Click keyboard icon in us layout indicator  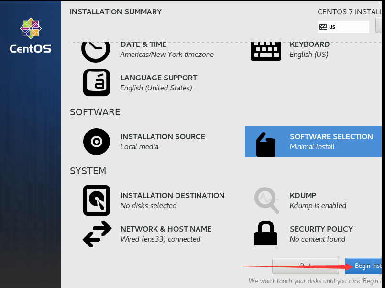pyautogui.click(x=323, y=27)
